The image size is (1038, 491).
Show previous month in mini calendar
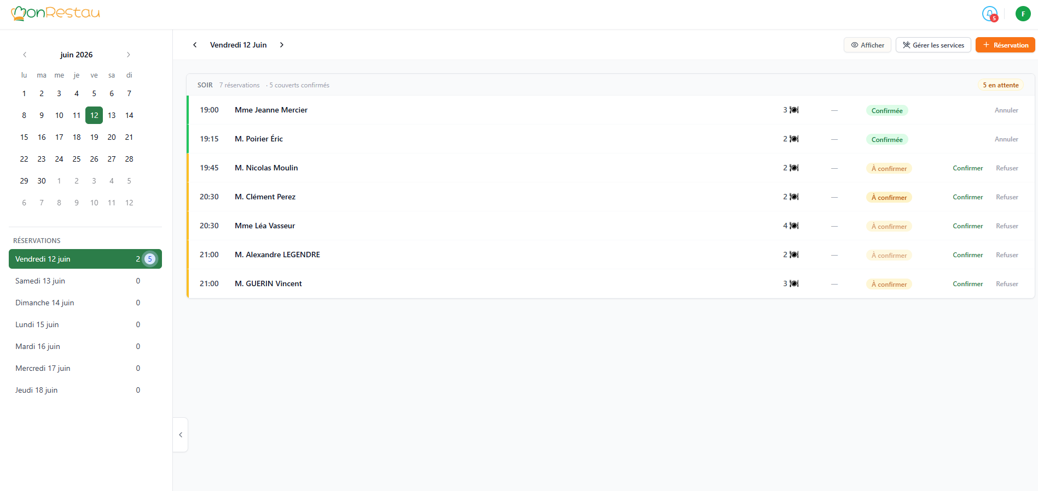25,55
